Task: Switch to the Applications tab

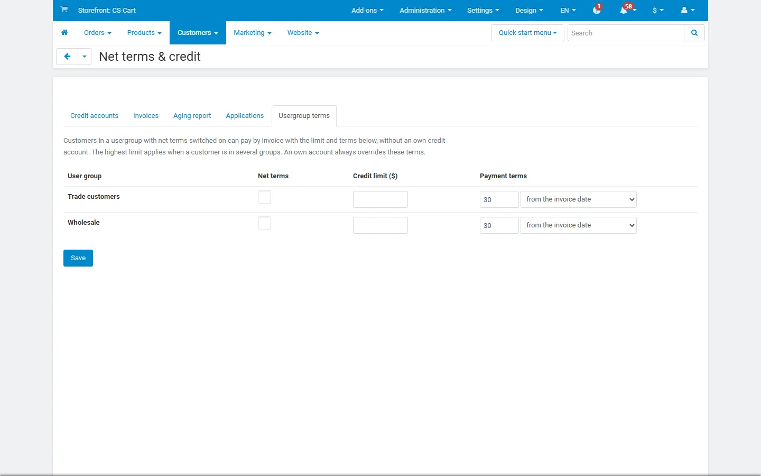Action: (x=245, y=116)
